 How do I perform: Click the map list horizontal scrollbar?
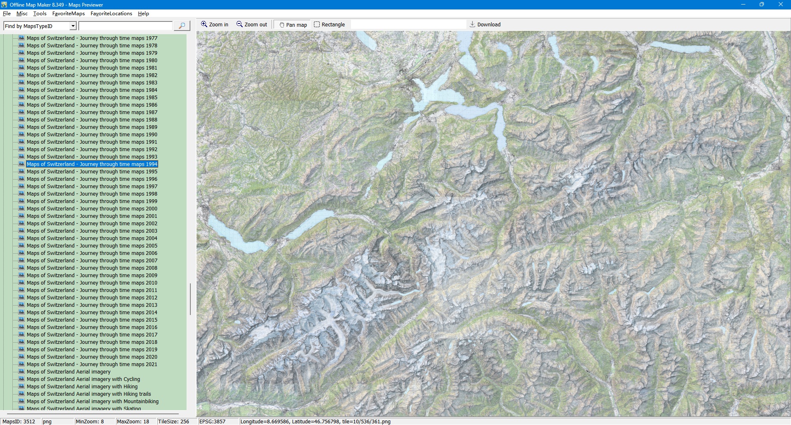click(x=93, y=413)
